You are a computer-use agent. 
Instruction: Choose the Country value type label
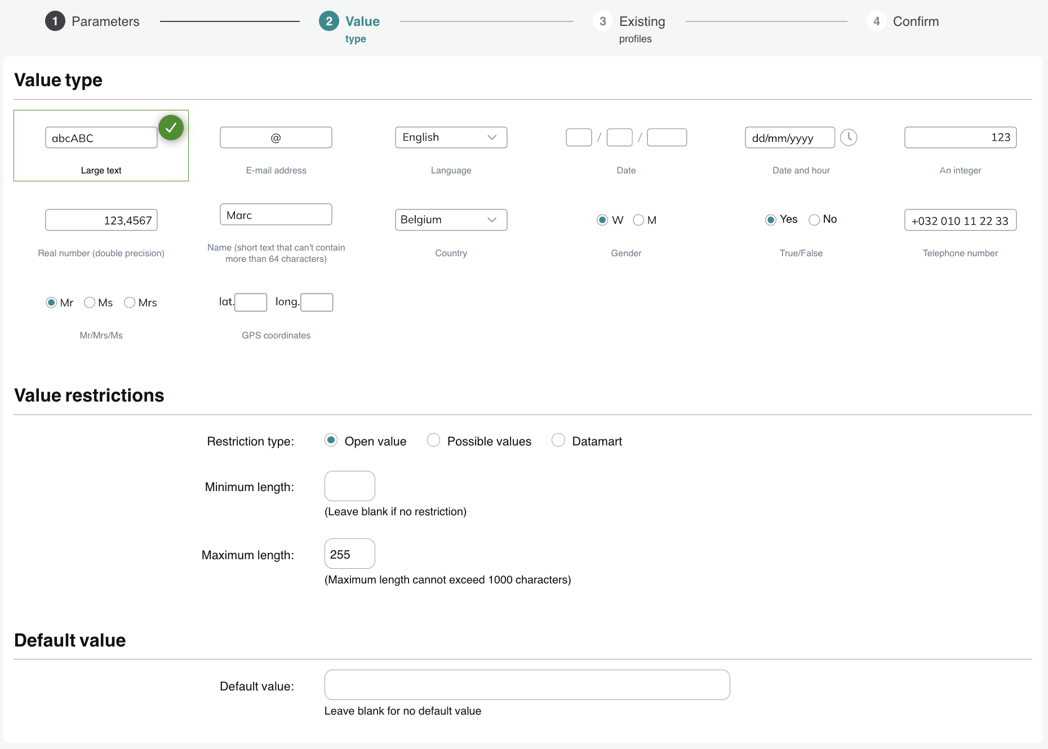pos(451,253)
